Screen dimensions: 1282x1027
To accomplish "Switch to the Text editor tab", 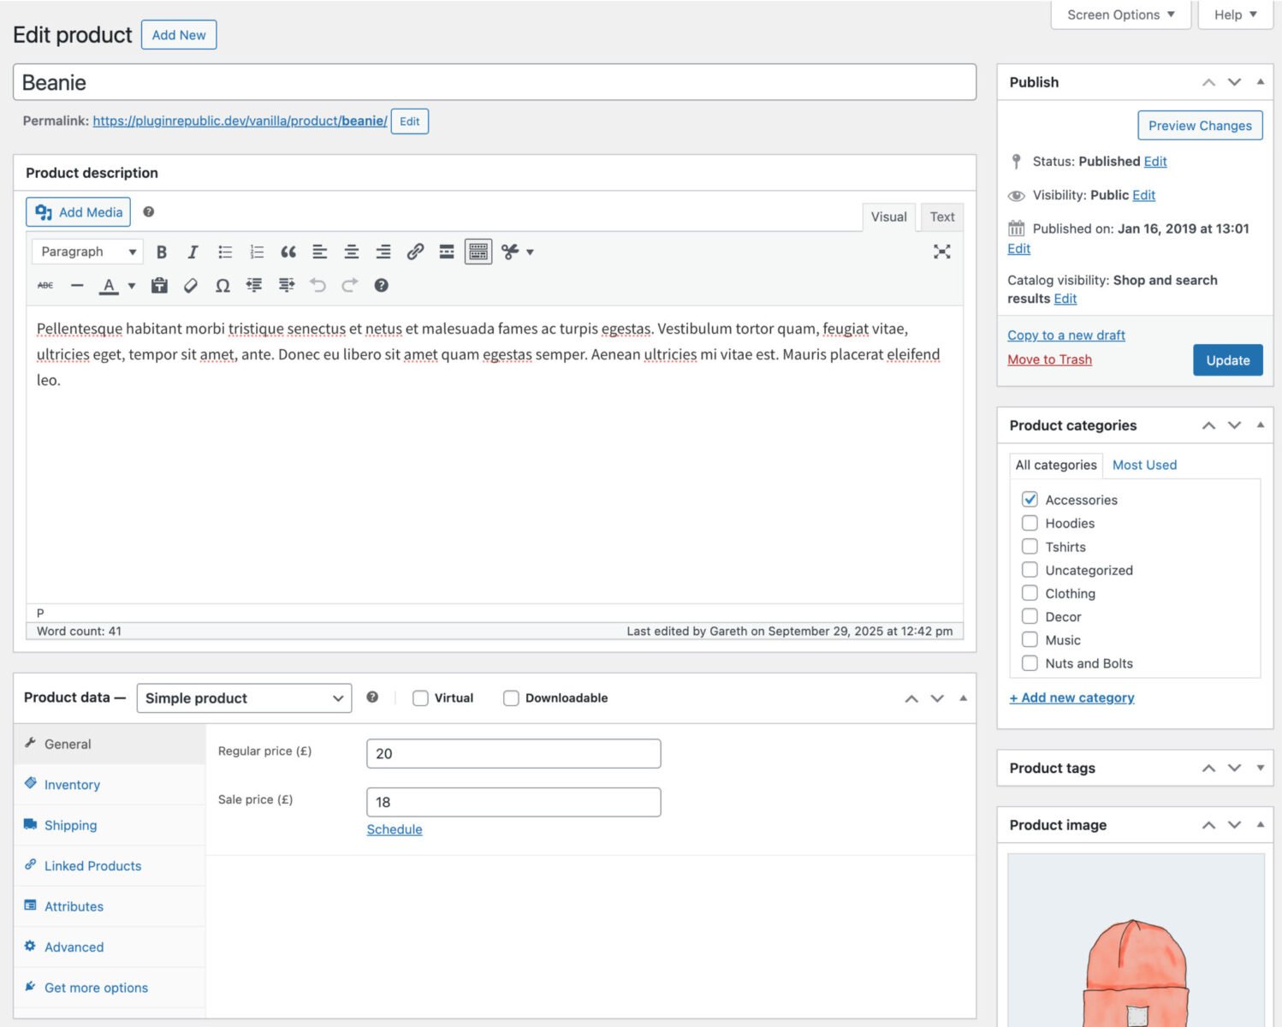I will (941, 217).
